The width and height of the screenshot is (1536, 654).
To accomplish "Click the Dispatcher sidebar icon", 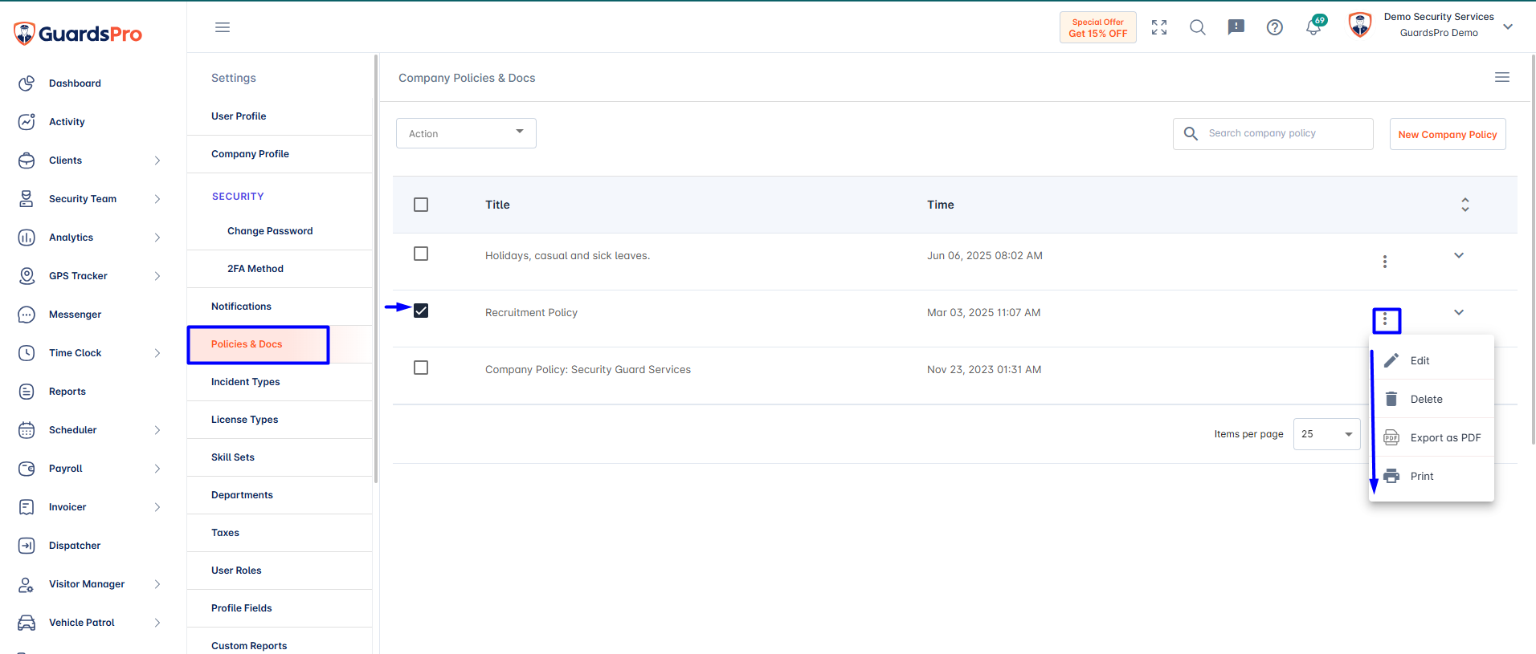I will (x=27, y=546).
